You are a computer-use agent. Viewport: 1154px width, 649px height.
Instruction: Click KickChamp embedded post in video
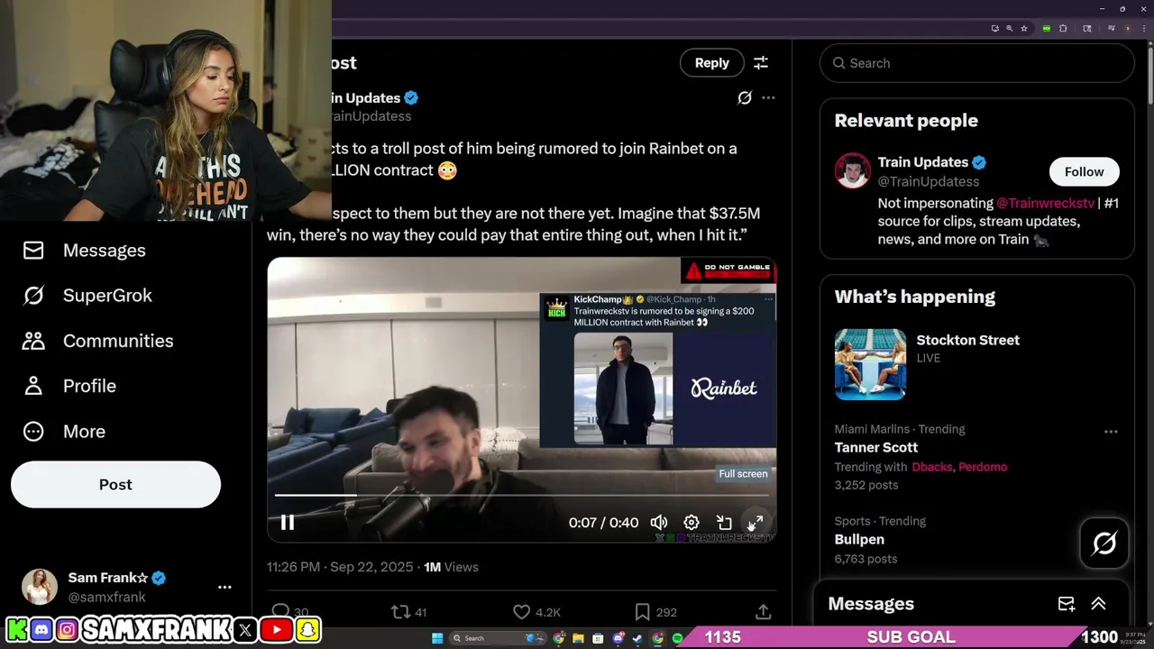[x=657, y=370]
